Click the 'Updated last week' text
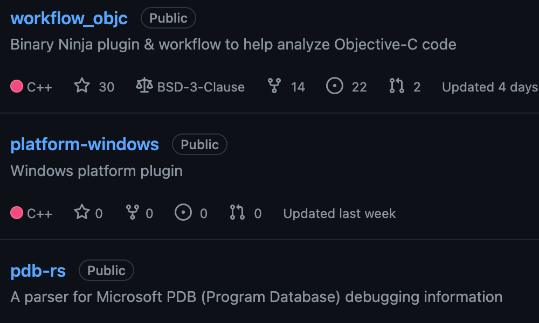 340,213
